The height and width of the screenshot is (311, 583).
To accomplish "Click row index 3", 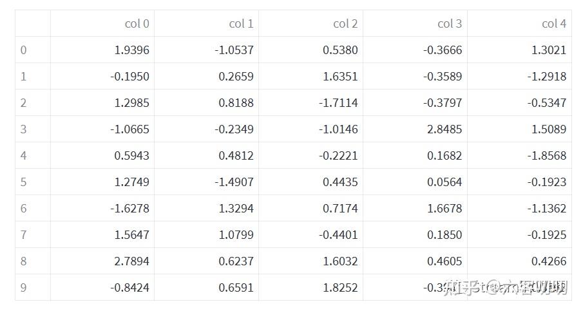I will coord(24,129).
